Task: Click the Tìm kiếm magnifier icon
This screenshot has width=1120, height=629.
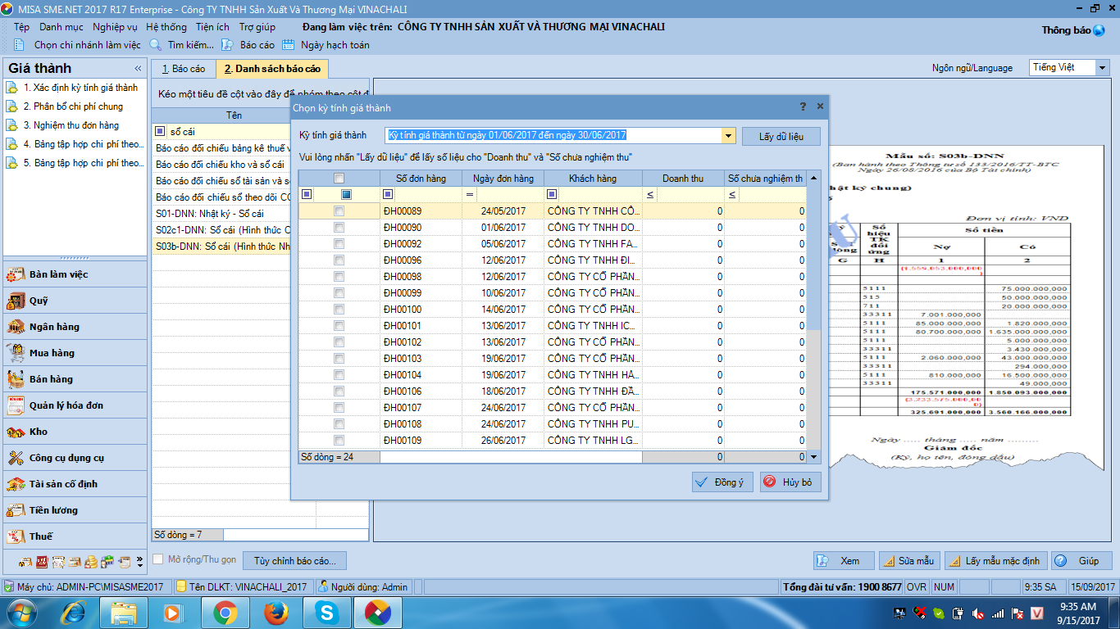Action: (155, 45)
